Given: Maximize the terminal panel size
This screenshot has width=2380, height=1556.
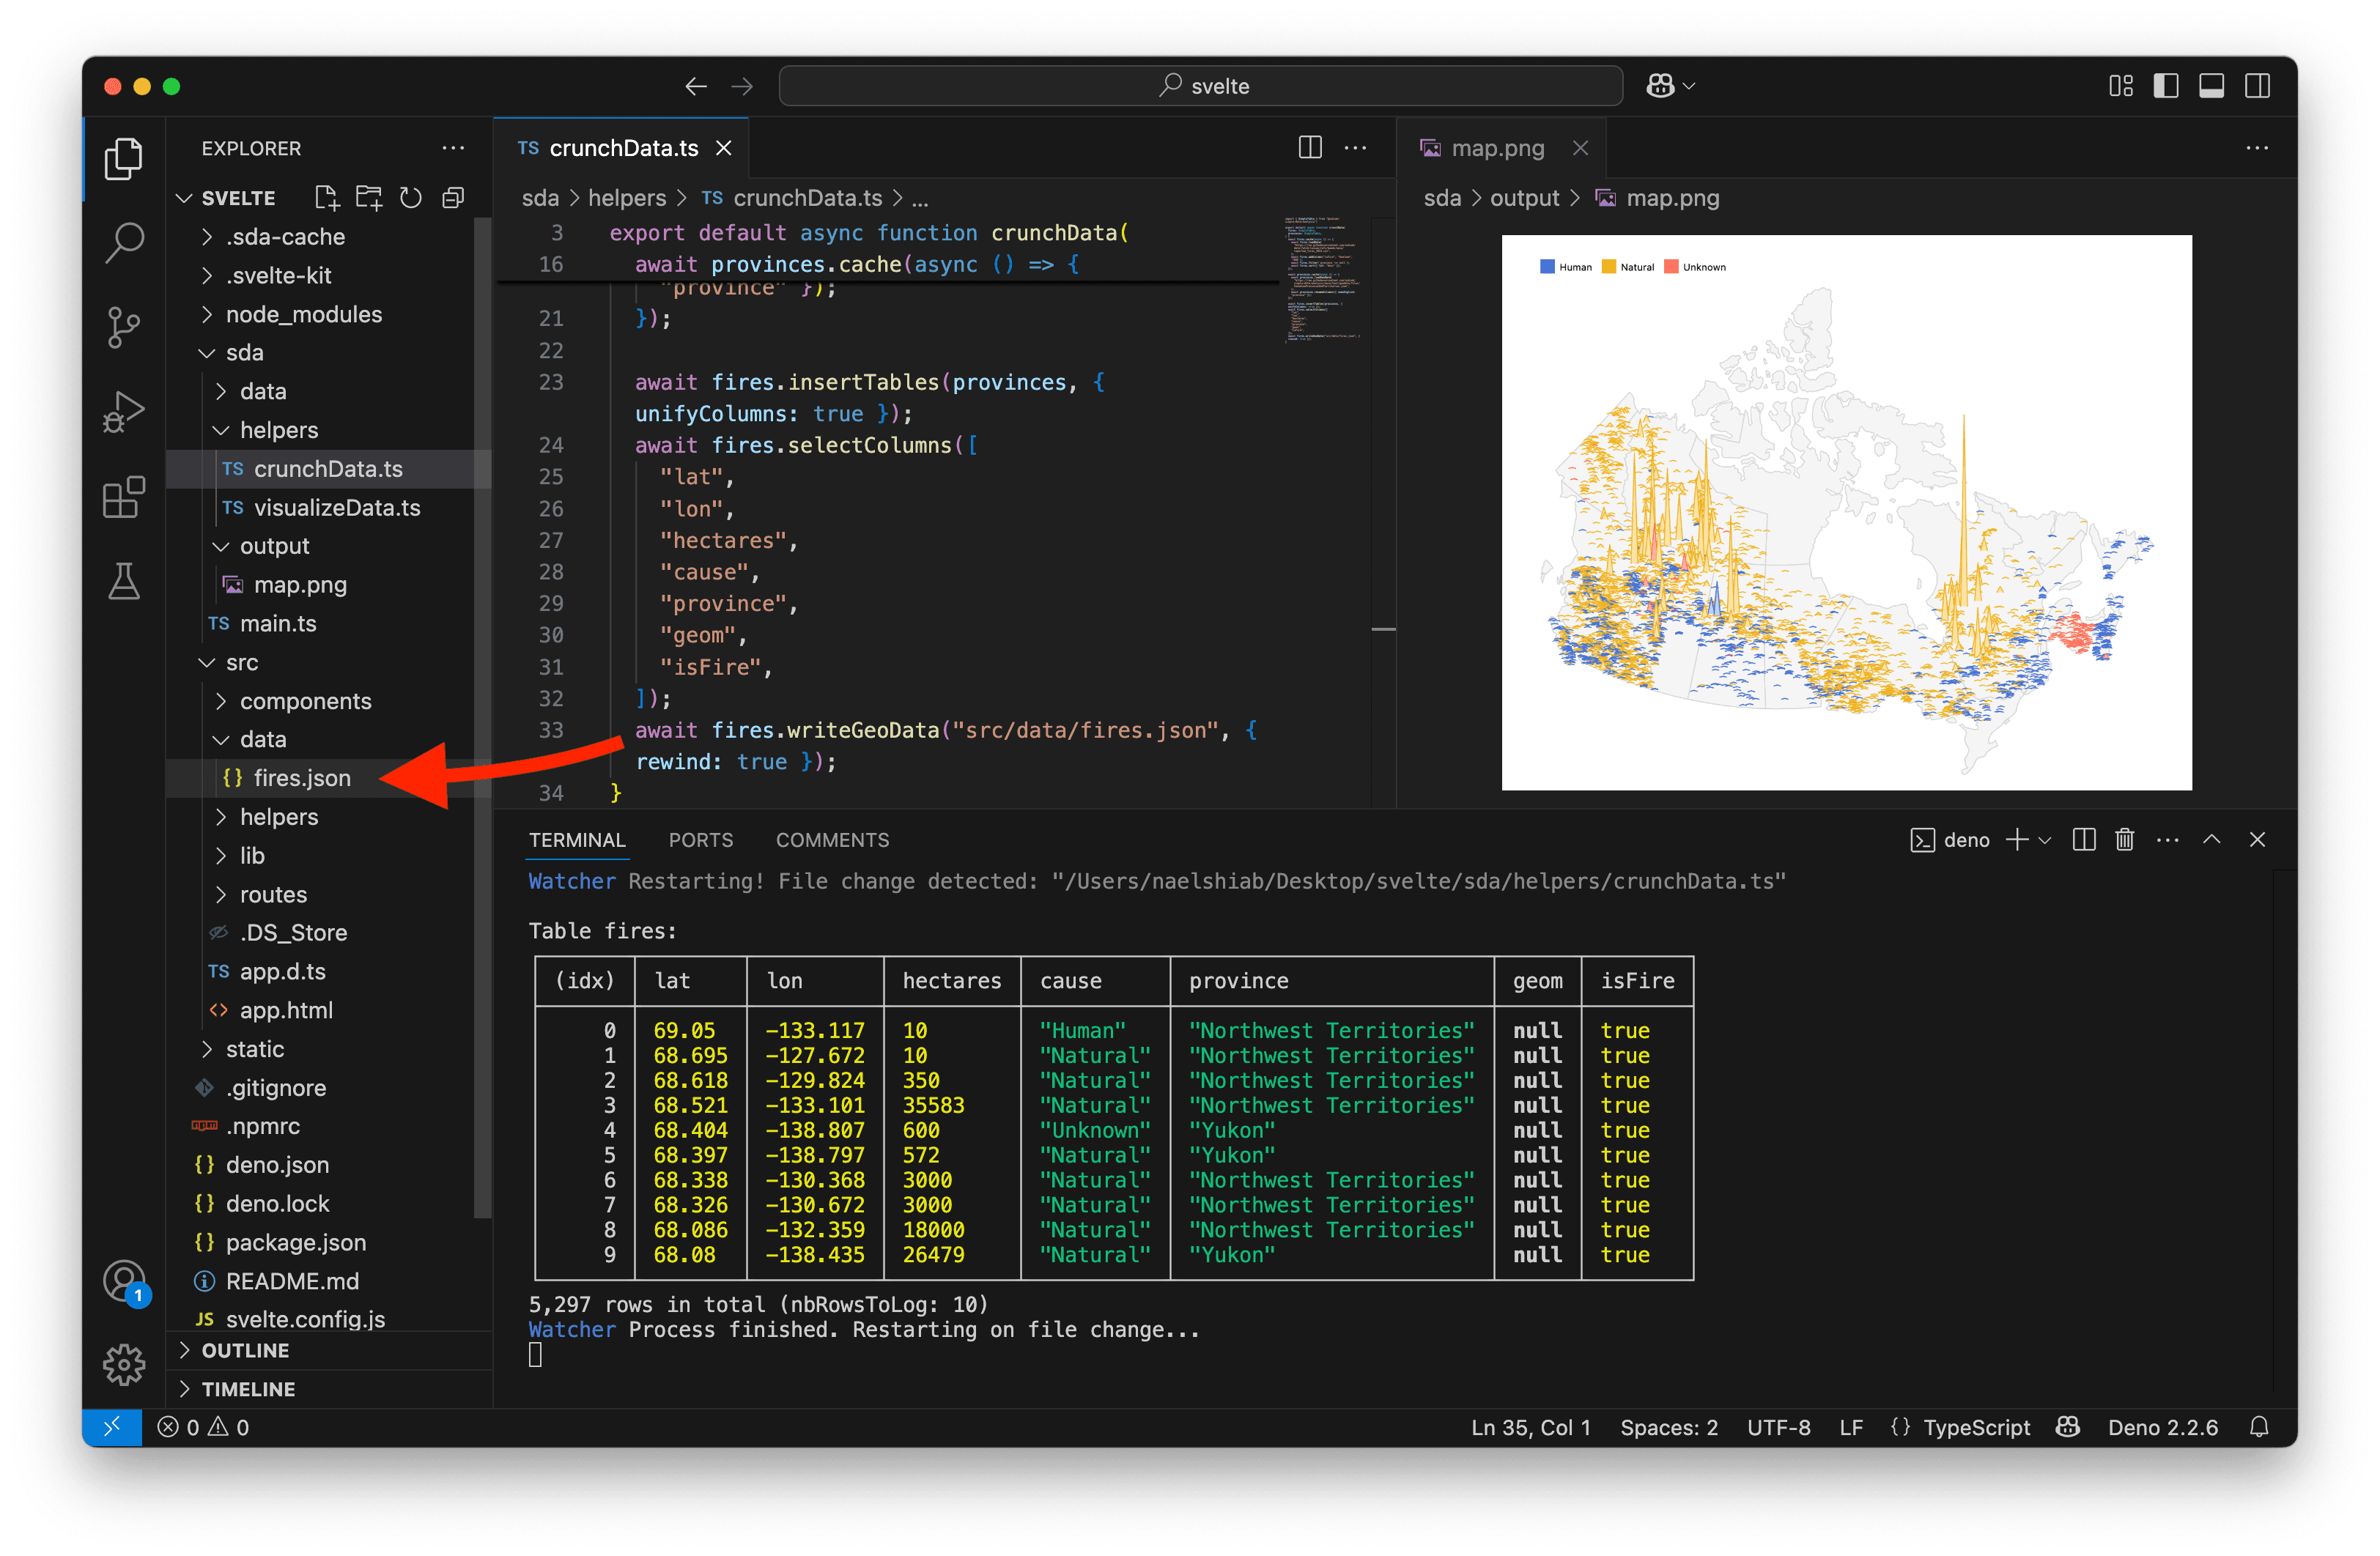Looking at the screenshot, I should [x=2212, y=840].
